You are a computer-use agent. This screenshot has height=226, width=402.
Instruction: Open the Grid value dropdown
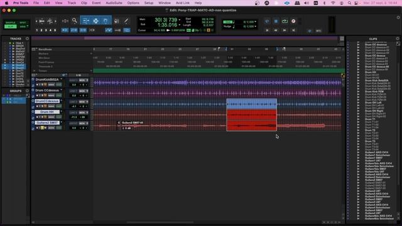tap(256, 22)
